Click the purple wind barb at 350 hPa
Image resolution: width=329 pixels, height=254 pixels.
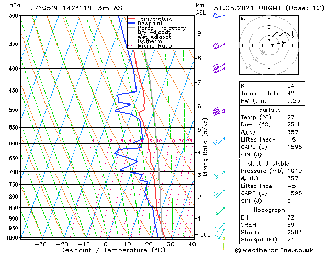[x=219, y=45]
